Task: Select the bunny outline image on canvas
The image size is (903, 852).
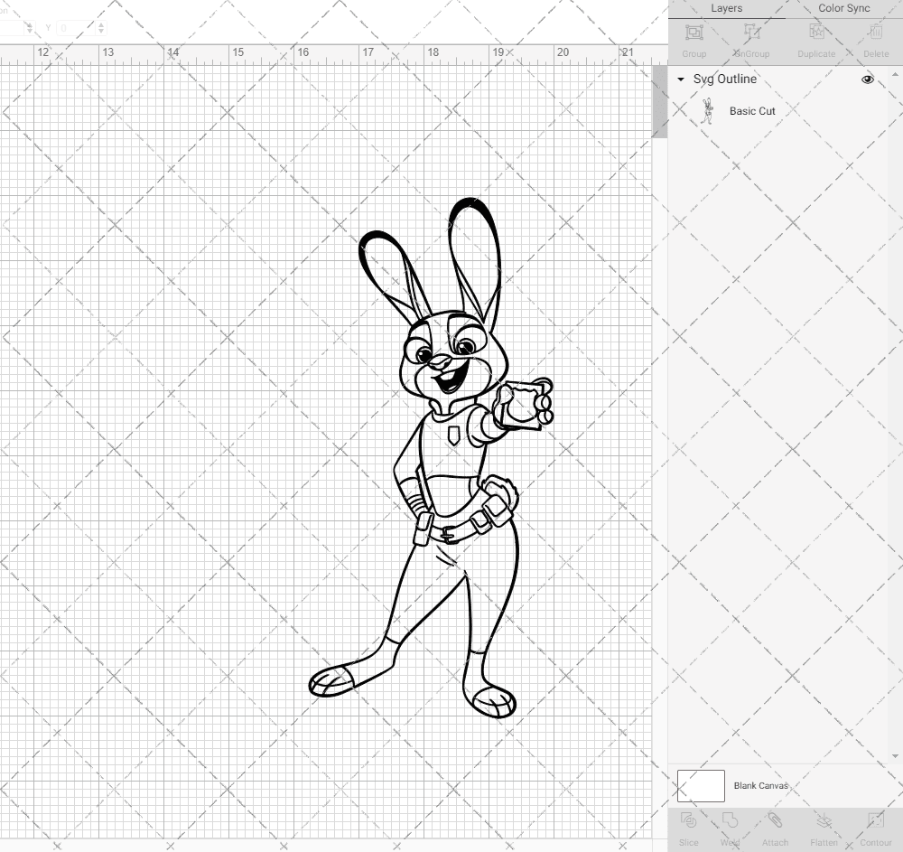Action: 431,458
